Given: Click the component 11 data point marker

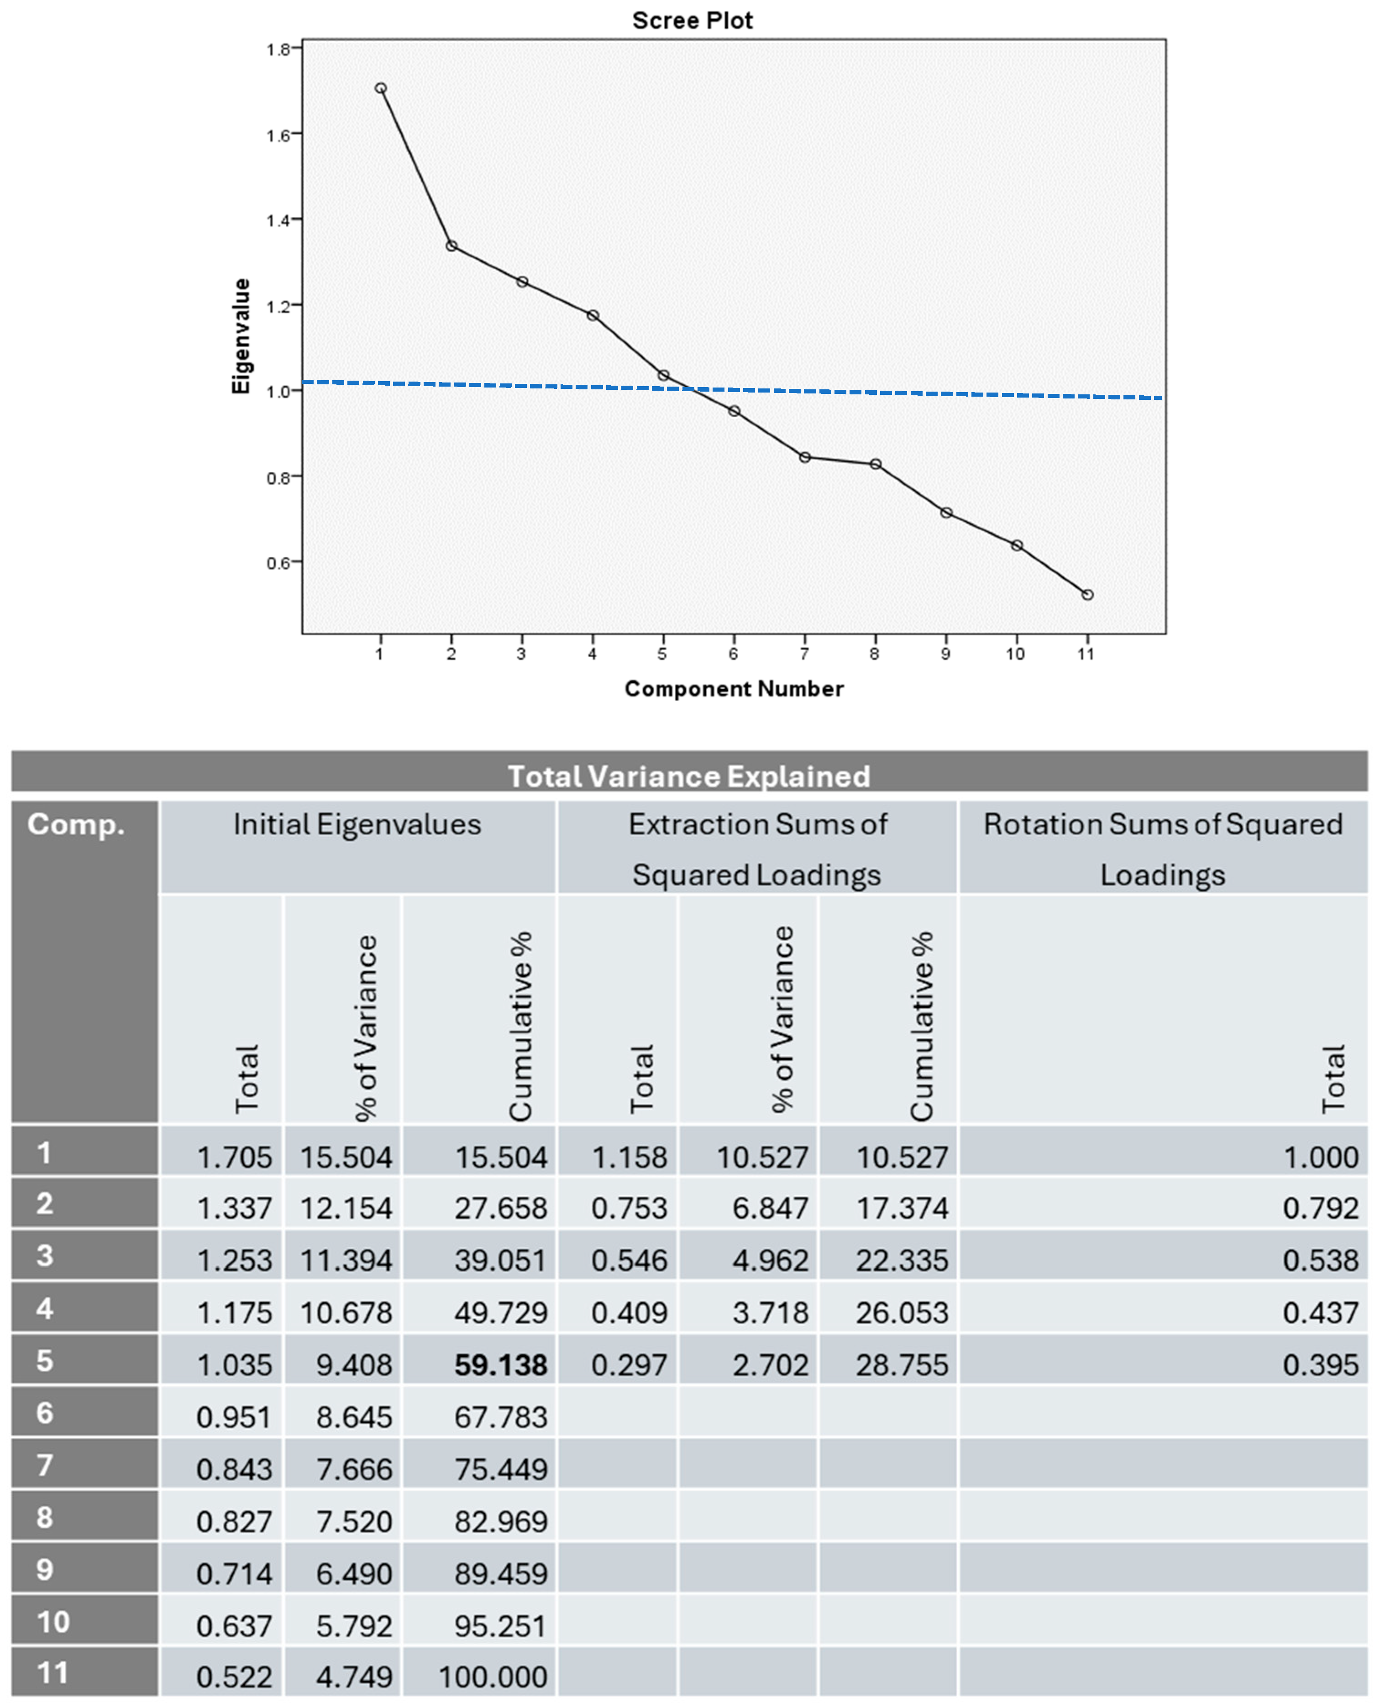Looking at the screenshot, I should tap(1087, 594).
